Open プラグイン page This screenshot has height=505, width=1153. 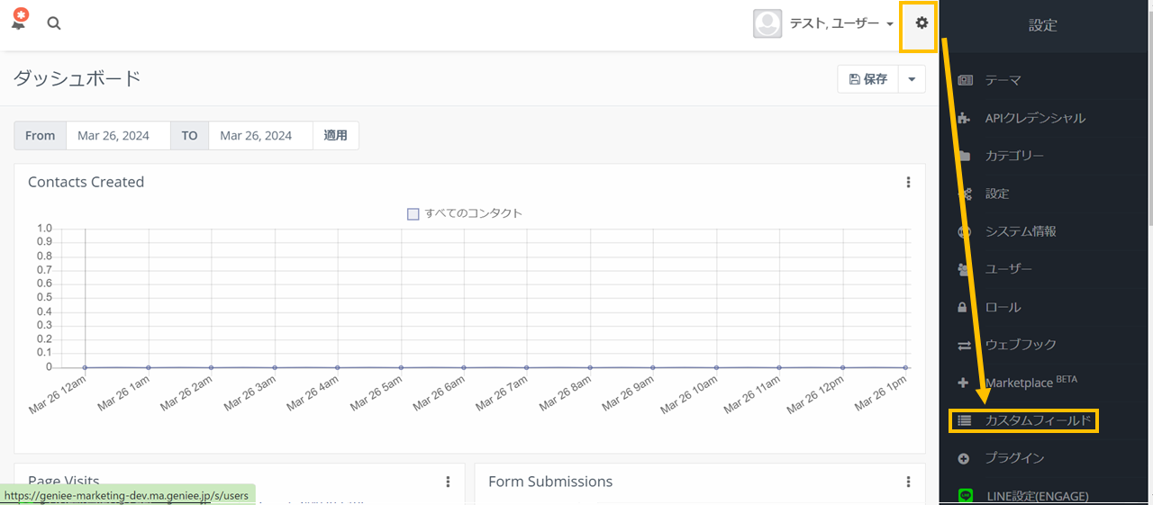(1014, 458)
